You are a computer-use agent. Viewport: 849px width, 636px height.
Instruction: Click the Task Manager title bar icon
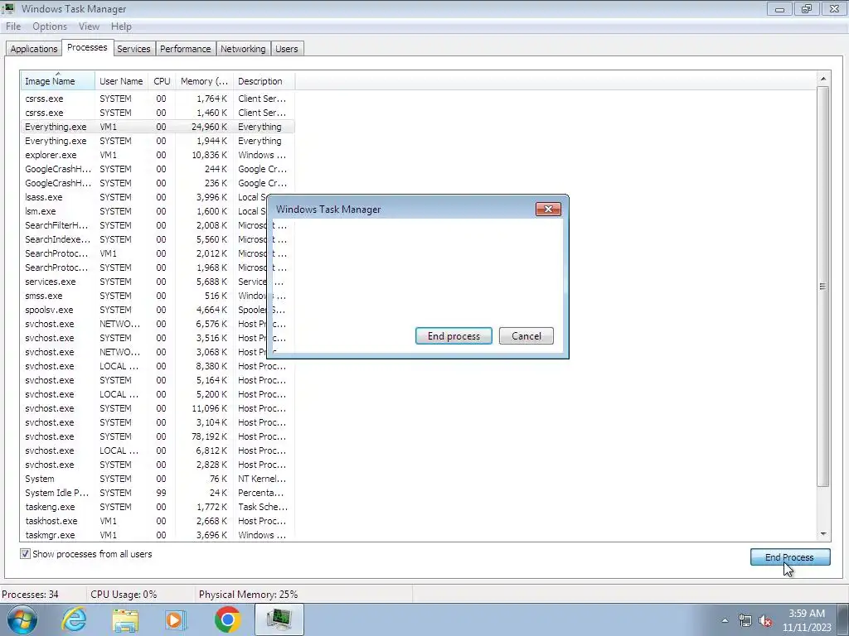8,8
